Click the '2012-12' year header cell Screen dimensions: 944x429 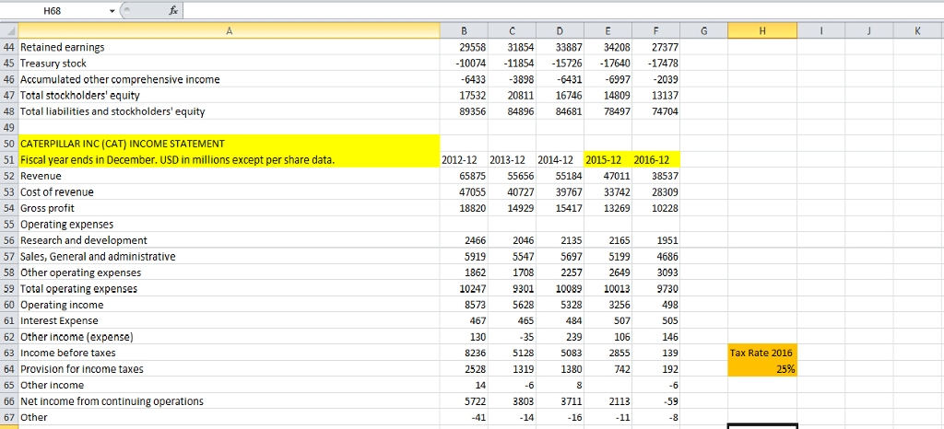point(465,160)
